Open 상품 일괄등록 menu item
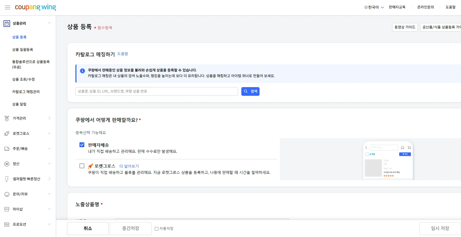The height and width of the screenshot is (237, 461). click(x=23, y=50)
